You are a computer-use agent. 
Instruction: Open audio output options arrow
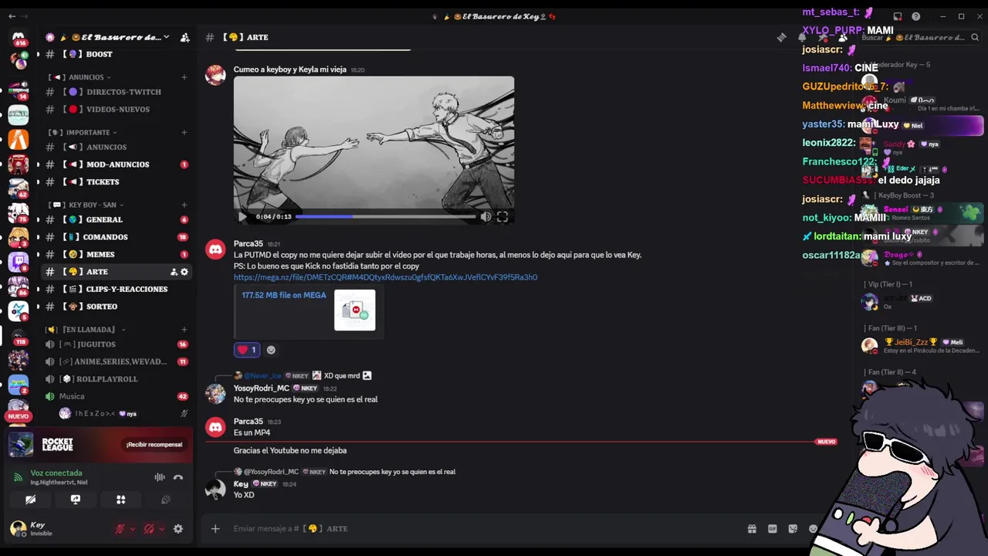click(161, 529)
